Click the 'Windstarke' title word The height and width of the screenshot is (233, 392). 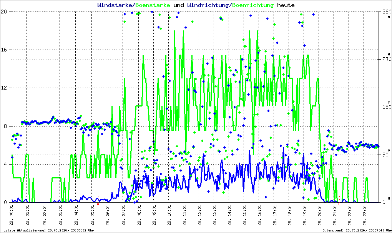click(115, 5)
